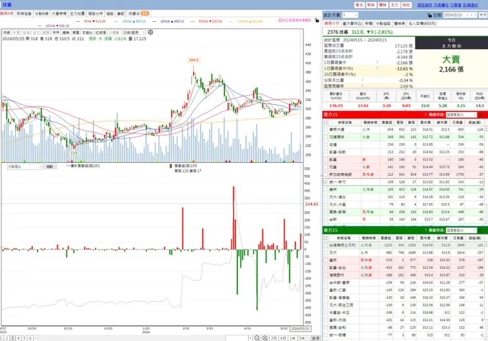Open the 統計天數 dropdown
The height and width of the screenshot is (341, 488).
[x=350, y=15]
